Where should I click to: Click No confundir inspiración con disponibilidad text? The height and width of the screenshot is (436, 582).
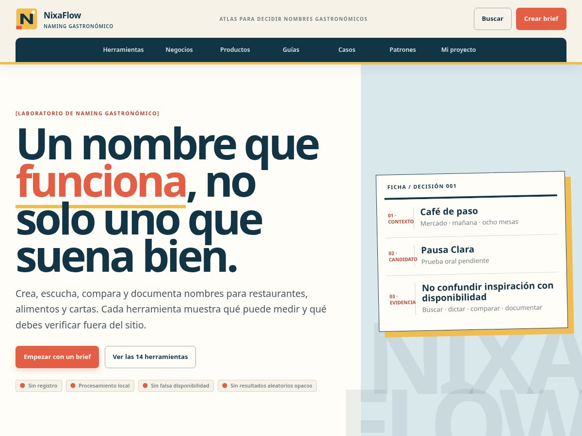[487, 292]
